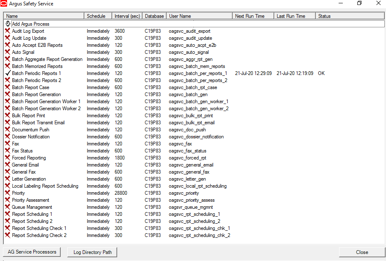Click the red X icon beside Batch Periodic Reports 2
The width and height of the screenshot is (386, 261).
point(7,80)
